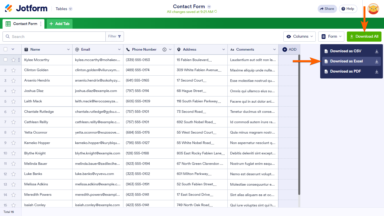Open the Filter panel via funnel icon

[119, 36]
